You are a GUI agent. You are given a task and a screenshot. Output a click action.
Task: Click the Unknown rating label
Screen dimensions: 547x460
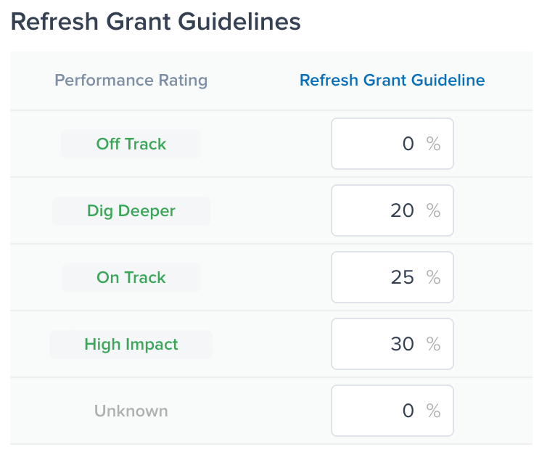131,411
